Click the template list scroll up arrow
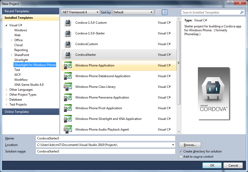The height and width of the screenshot is (172, 248). pyautogui.click(x=179, y=19)
